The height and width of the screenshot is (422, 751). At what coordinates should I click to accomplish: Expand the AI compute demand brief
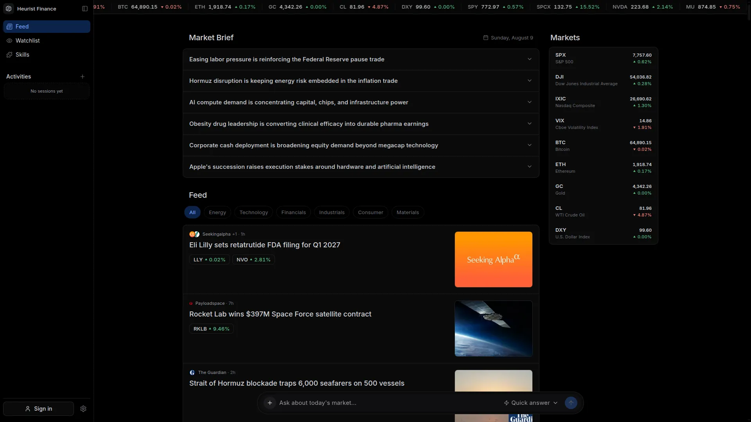point(361,102)
